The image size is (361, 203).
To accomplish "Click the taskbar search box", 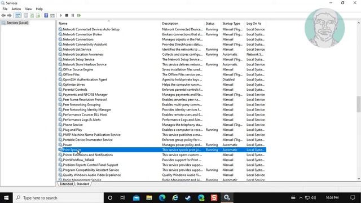I will click(x=58, y=198).
